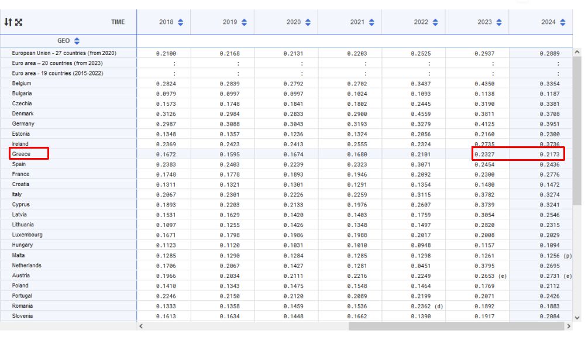Sort the table by the 2019 column
Image resolution: width=585 pixels, height=337 pixels.
coord(245,22)
